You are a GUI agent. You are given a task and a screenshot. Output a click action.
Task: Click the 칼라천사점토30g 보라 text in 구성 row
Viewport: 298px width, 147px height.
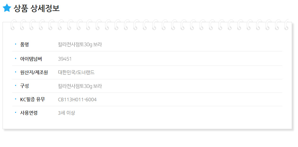[x=80, y=86]
